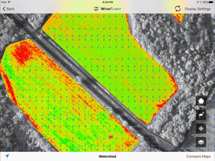The height and width of the screenshot is (161, 215).
Task: Select the light green flag by the road
Action: pyautogui.click(x=111, y=112)
